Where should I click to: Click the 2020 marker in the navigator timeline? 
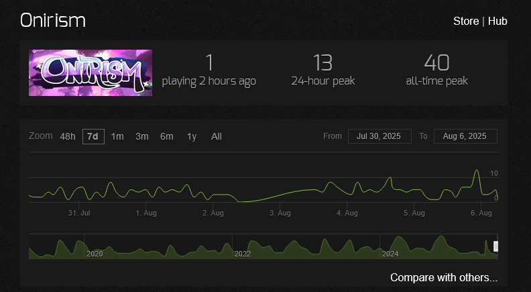95,254
